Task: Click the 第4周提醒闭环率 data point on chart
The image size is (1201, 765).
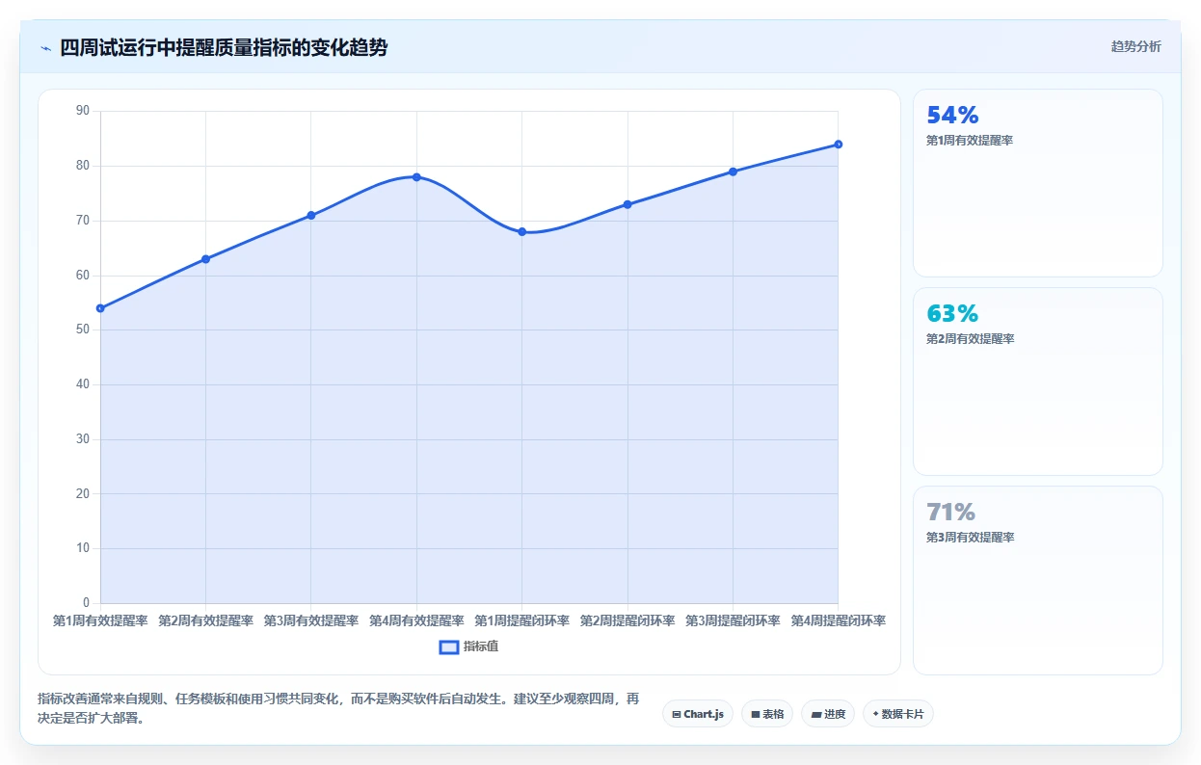Action: pyautogui.click(x=839, y=145)
